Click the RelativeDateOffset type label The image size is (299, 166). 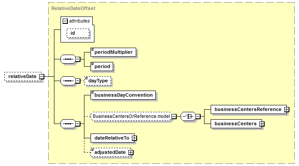point(74,8)
